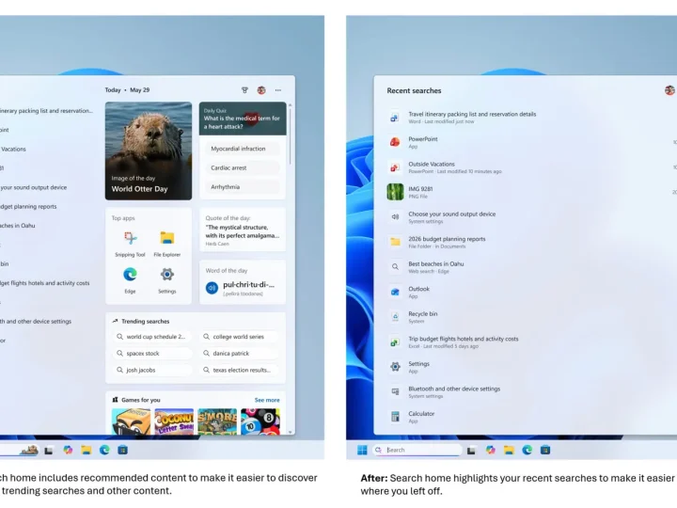Open Edge on the right taskbar
The image size is (677, 508).
point(527,450)
